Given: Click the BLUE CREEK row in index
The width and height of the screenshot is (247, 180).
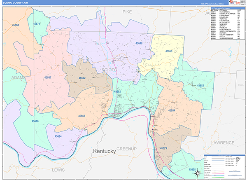Looking at the screenshot, I should [228, 12].
